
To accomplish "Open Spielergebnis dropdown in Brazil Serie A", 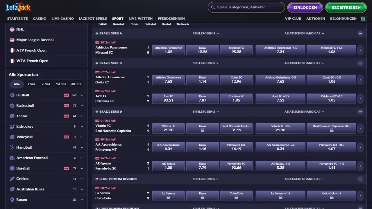I will click(206, 33).
